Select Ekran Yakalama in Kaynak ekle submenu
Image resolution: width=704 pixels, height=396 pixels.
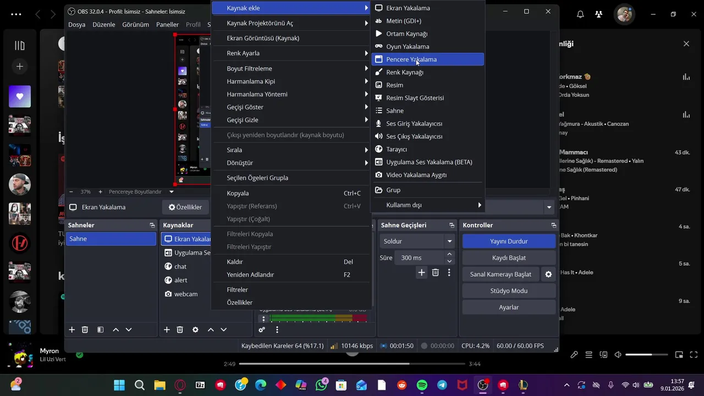tap(427, 8)
